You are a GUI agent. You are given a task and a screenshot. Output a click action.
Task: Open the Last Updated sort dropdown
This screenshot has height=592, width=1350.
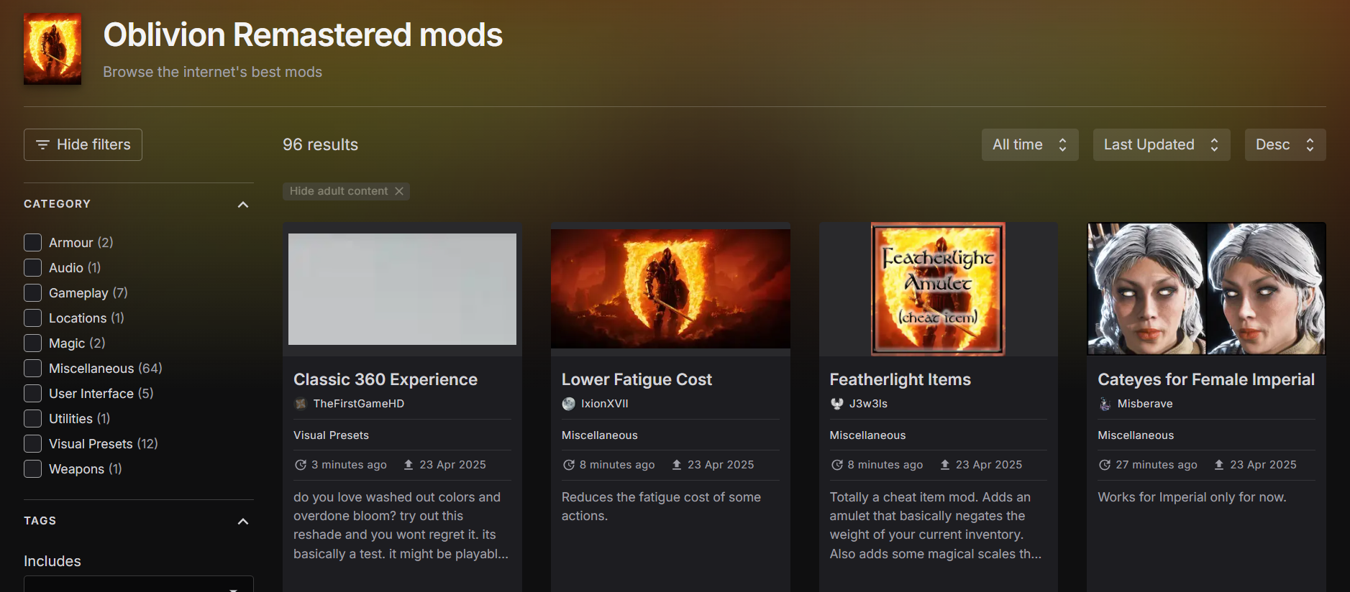pyautogui.click(x=1161, y=144)
